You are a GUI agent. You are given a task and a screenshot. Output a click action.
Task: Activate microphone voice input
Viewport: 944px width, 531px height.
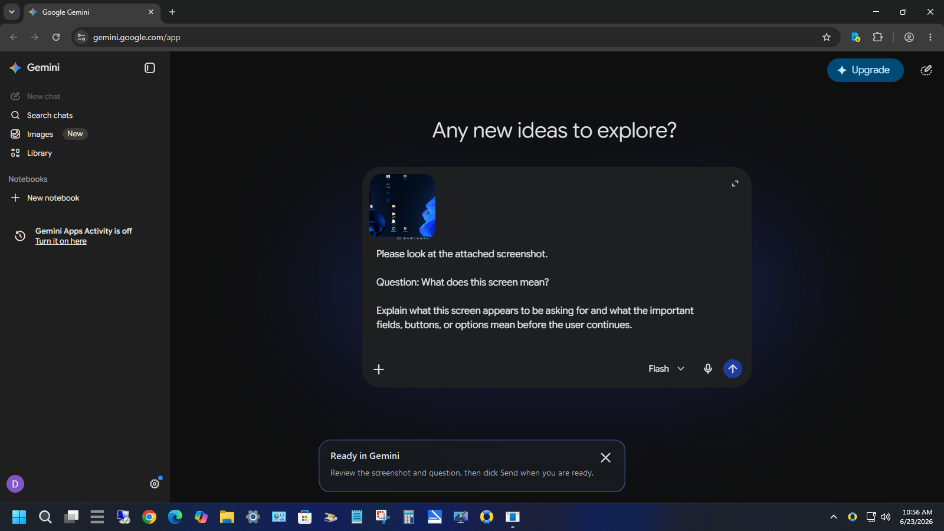coord(708,369)
